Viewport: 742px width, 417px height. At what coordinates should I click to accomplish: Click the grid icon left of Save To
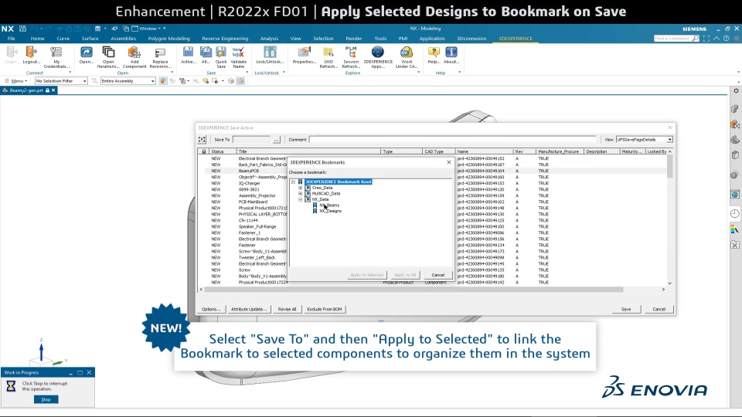click(x=202, y=140)
